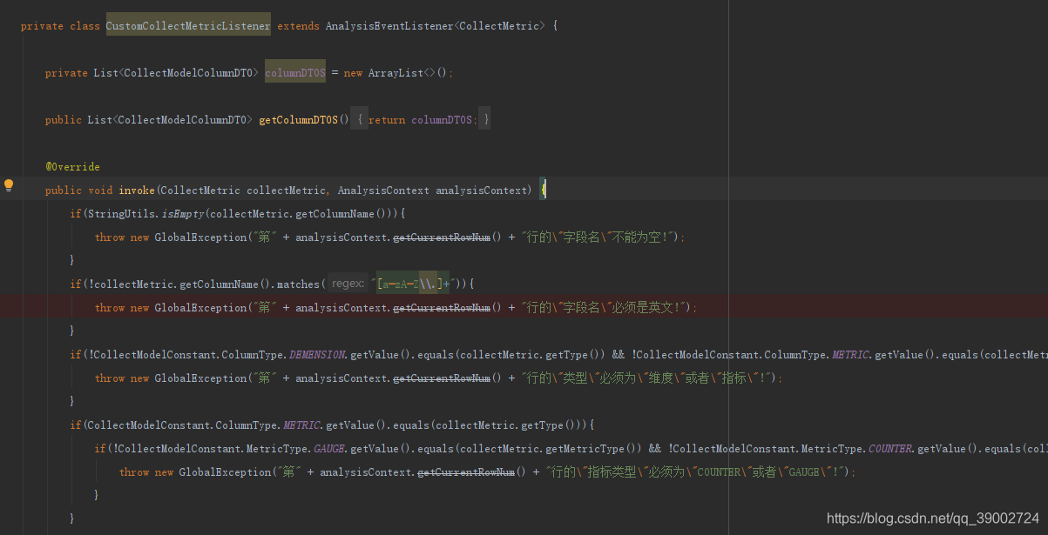Click GlobalException in the 必须是英文 line
Image resolution: width=1048 pixels, height=535 pixels.
(201, 307)
